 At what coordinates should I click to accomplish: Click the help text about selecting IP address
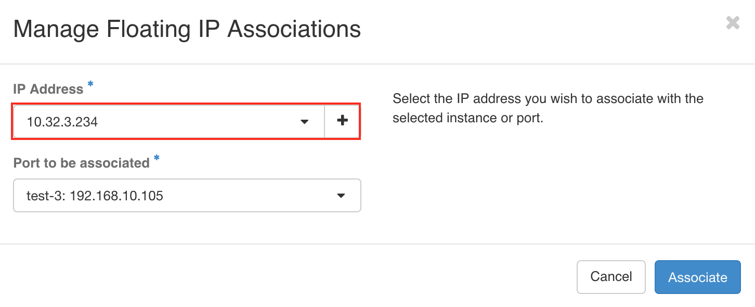tap(548, 108)
